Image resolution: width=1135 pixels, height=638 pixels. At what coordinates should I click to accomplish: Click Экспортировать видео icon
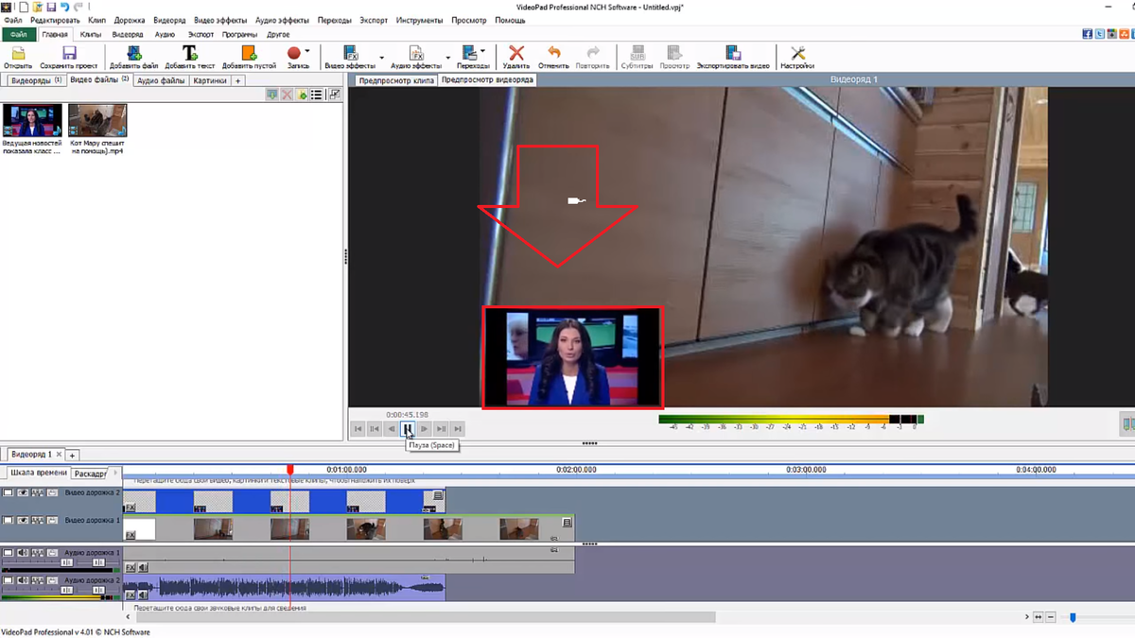pos(733,54)
